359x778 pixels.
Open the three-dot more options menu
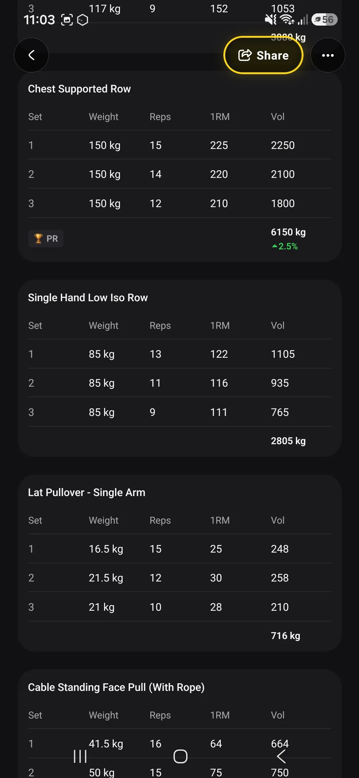[x=328, y=55]
